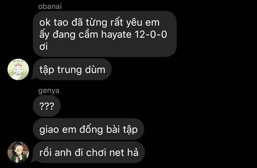Click the word "ơi" on the last line
This screenshot has width=257, height=168.
coord(44,47)
